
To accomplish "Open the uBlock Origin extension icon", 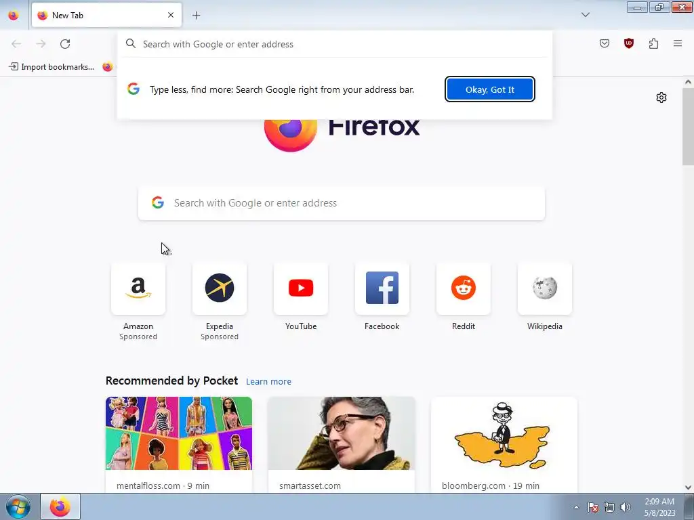I will click(x=628, y=43).
